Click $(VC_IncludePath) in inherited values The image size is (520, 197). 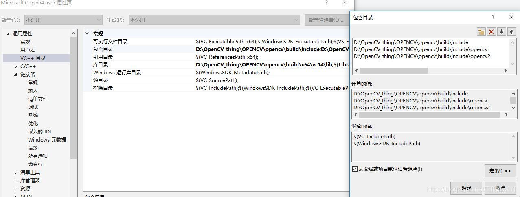click(374, 137)
